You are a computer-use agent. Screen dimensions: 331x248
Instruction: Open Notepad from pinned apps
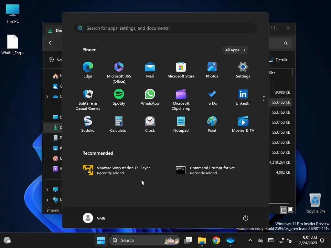pyautogui.click(x=181, y=124)
